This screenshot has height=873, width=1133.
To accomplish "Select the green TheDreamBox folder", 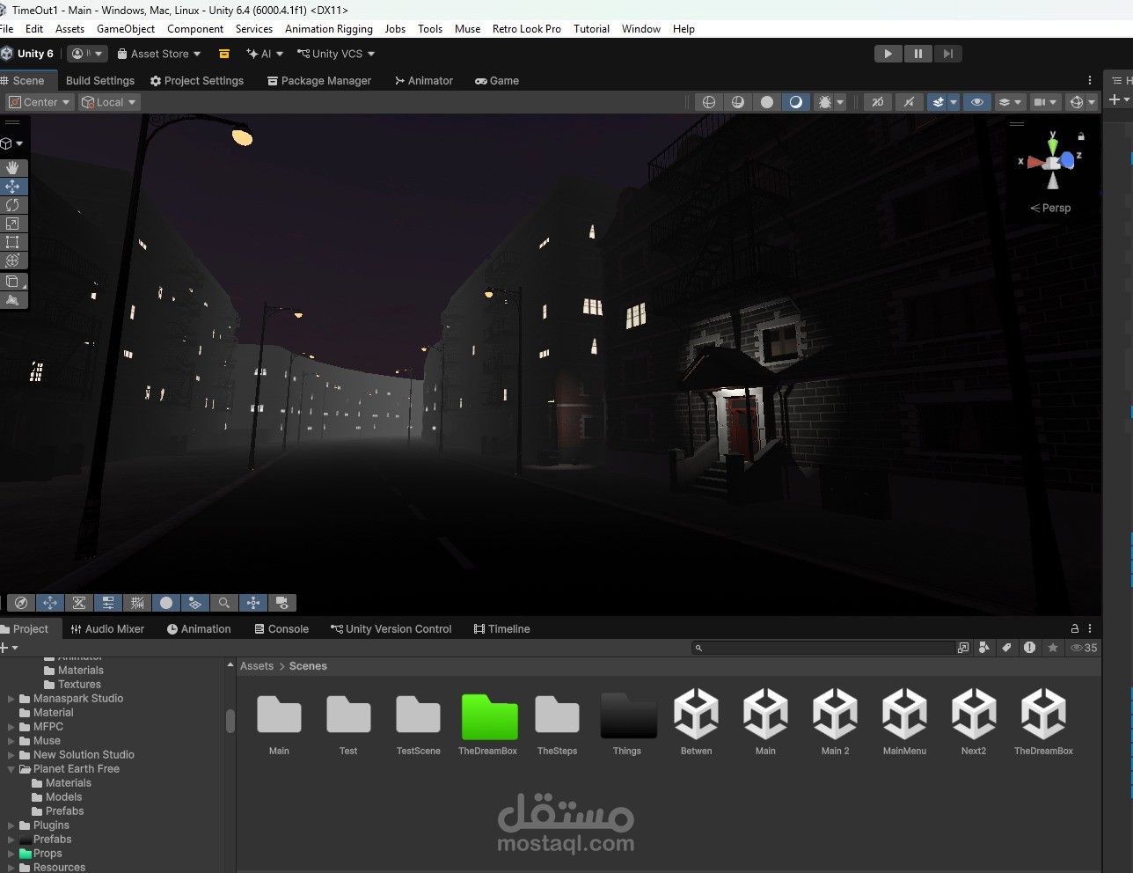I will click(x=489, y=724).
